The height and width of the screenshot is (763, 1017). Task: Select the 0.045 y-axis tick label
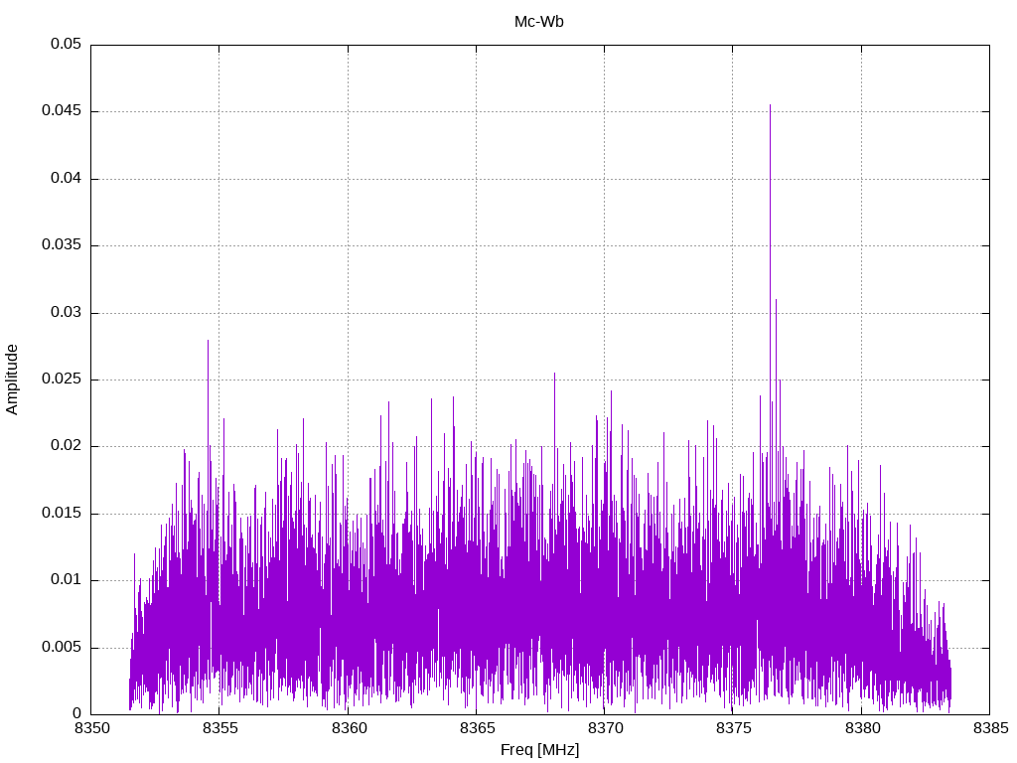coord(62,111)
